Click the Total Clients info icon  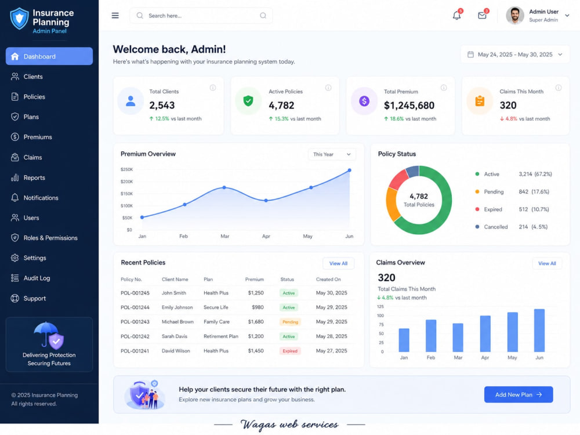pos(213,88)
